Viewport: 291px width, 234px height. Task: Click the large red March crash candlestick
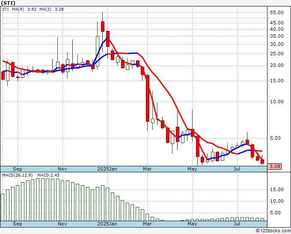tap(148, 98)
